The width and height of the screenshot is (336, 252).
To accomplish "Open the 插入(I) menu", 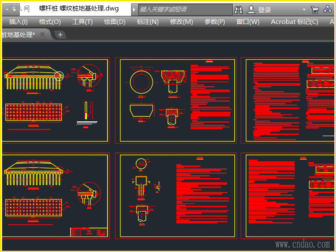I will (x=18, y=22).
